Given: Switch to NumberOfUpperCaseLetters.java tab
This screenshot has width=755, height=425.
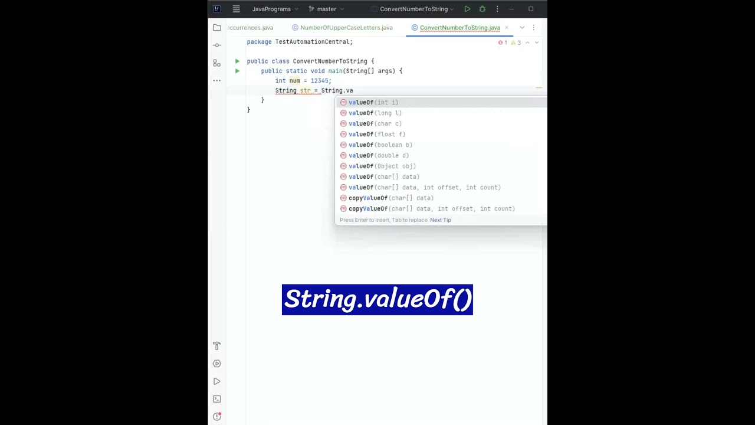Looking at the screenshot, I should [x=347, y=27].
